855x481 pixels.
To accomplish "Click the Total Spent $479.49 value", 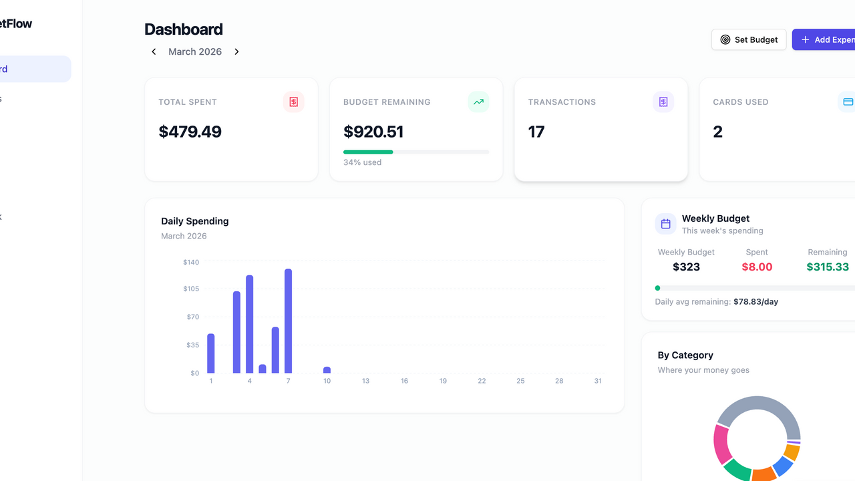I will click(x=190, y=132).
